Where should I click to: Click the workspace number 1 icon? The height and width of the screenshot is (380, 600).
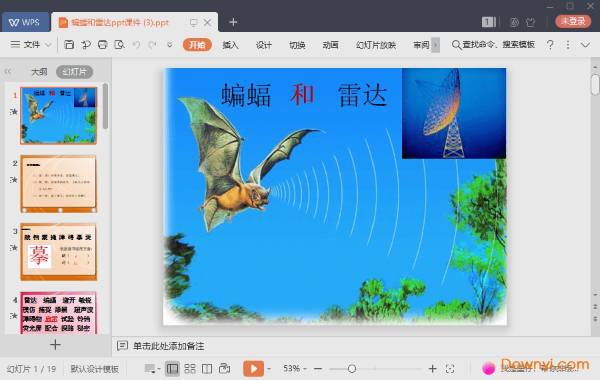[x=489, y=22]
